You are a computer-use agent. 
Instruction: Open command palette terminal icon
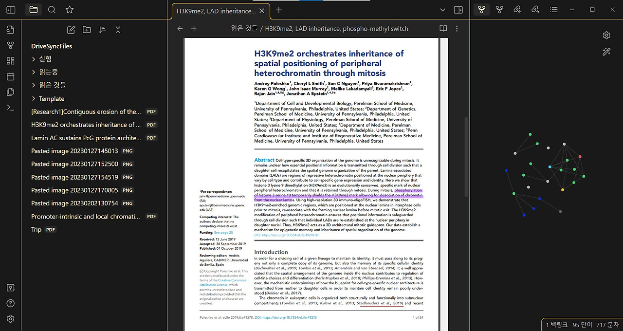click(11, 108)
